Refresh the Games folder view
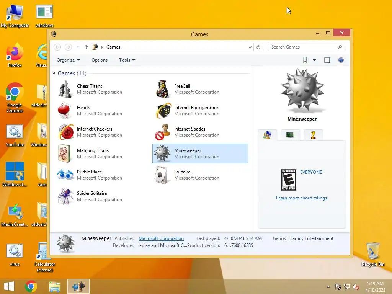392x294 pixels. tap(258, 47)
